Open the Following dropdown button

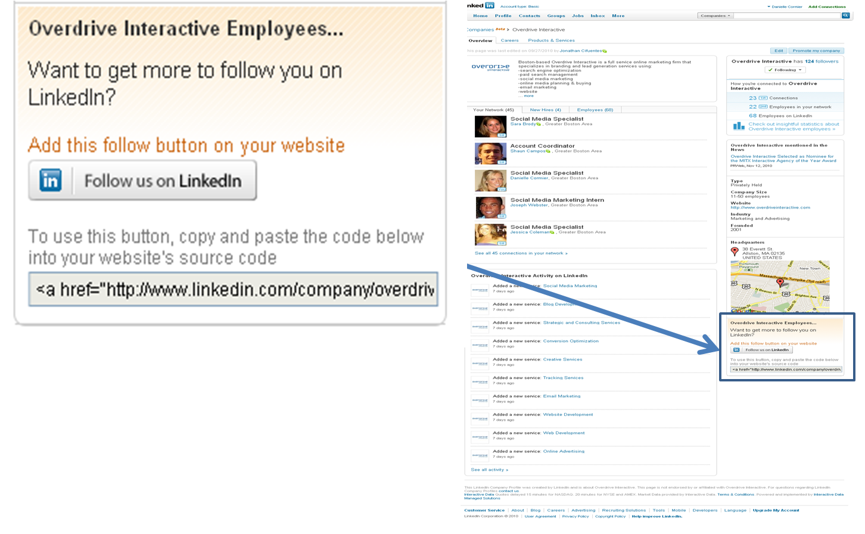click(786, 70)
